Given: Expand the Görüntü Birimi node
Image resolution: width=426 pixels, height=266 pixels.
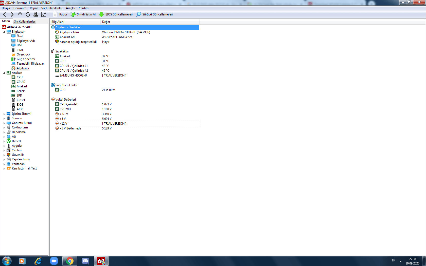Looking at the screenshot, I should point(4,123).
